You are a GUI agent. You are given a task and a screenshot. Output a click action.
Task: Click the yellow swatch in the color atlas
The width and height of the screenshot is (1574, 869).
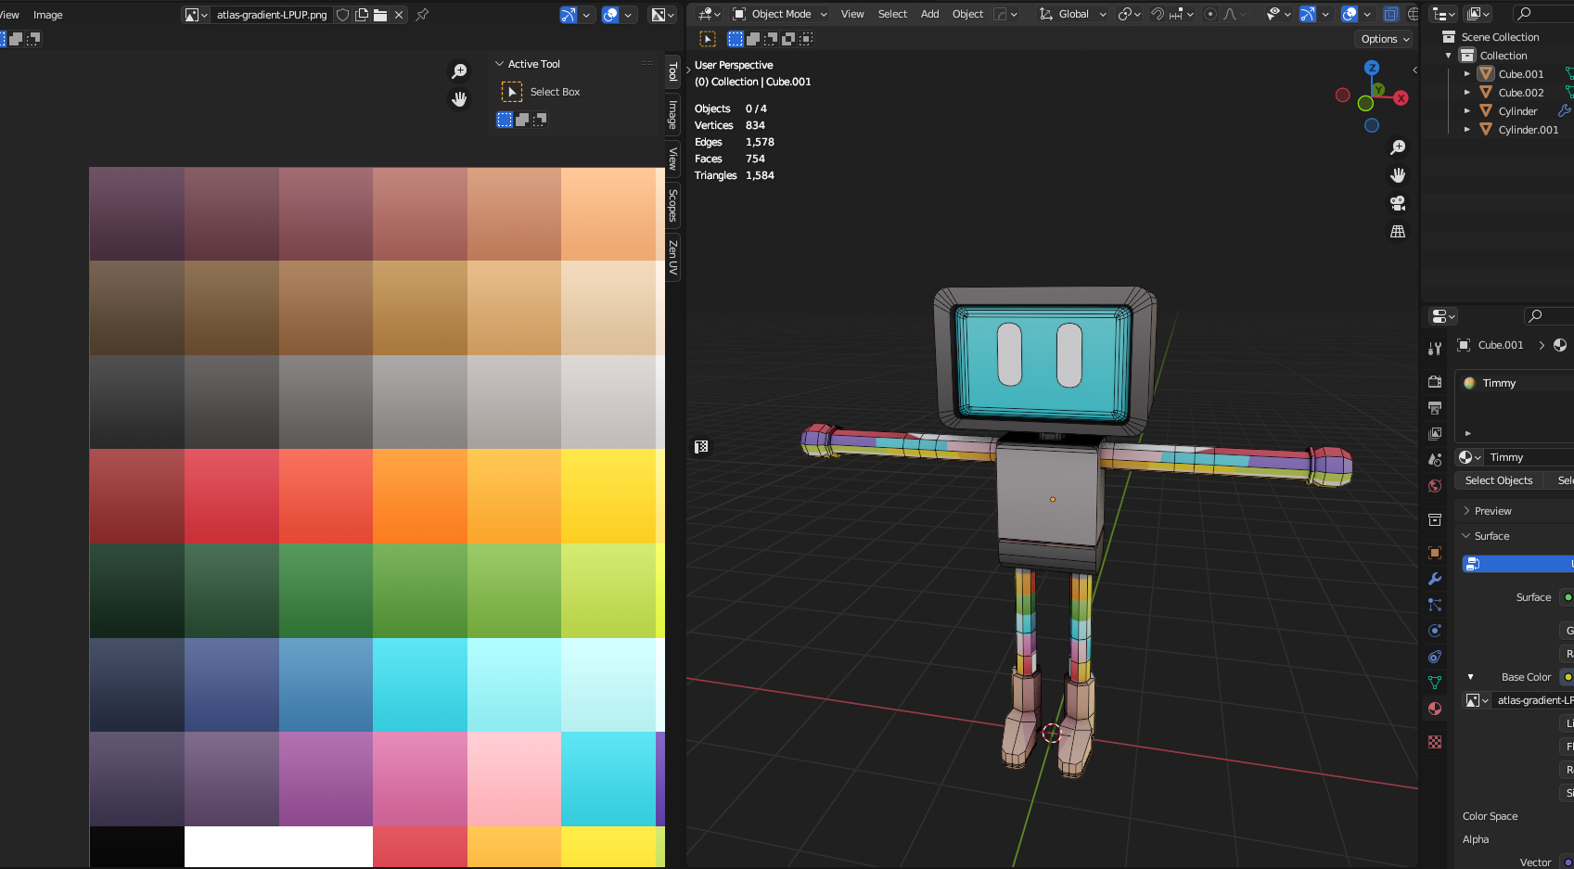pos(608,496)
